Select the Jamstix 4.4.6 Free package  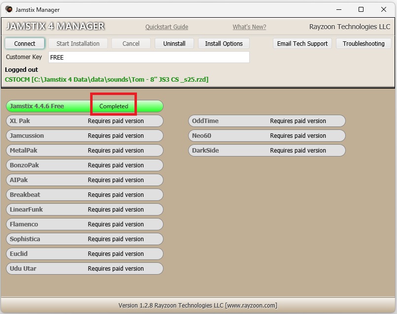click(84, 106)
